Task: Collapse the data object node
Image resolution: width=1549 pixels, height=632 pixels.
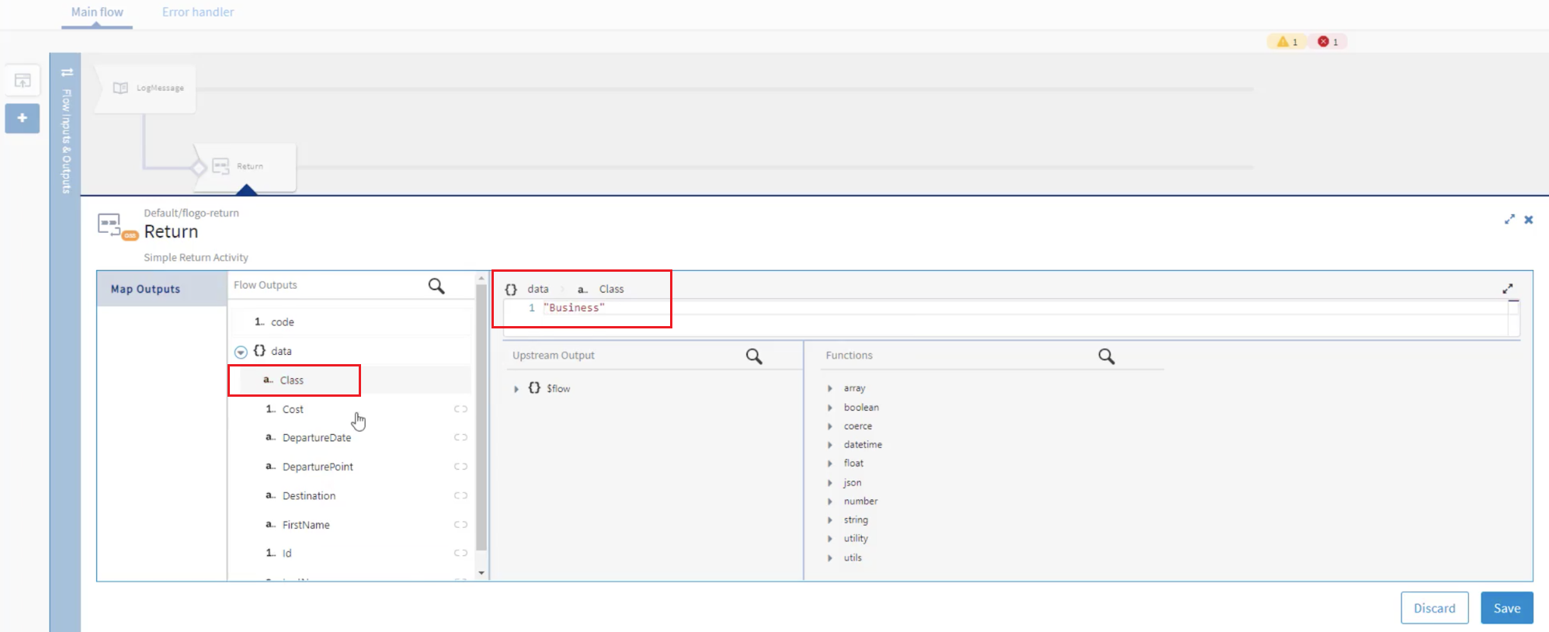Action: click(x=241, y=352)
